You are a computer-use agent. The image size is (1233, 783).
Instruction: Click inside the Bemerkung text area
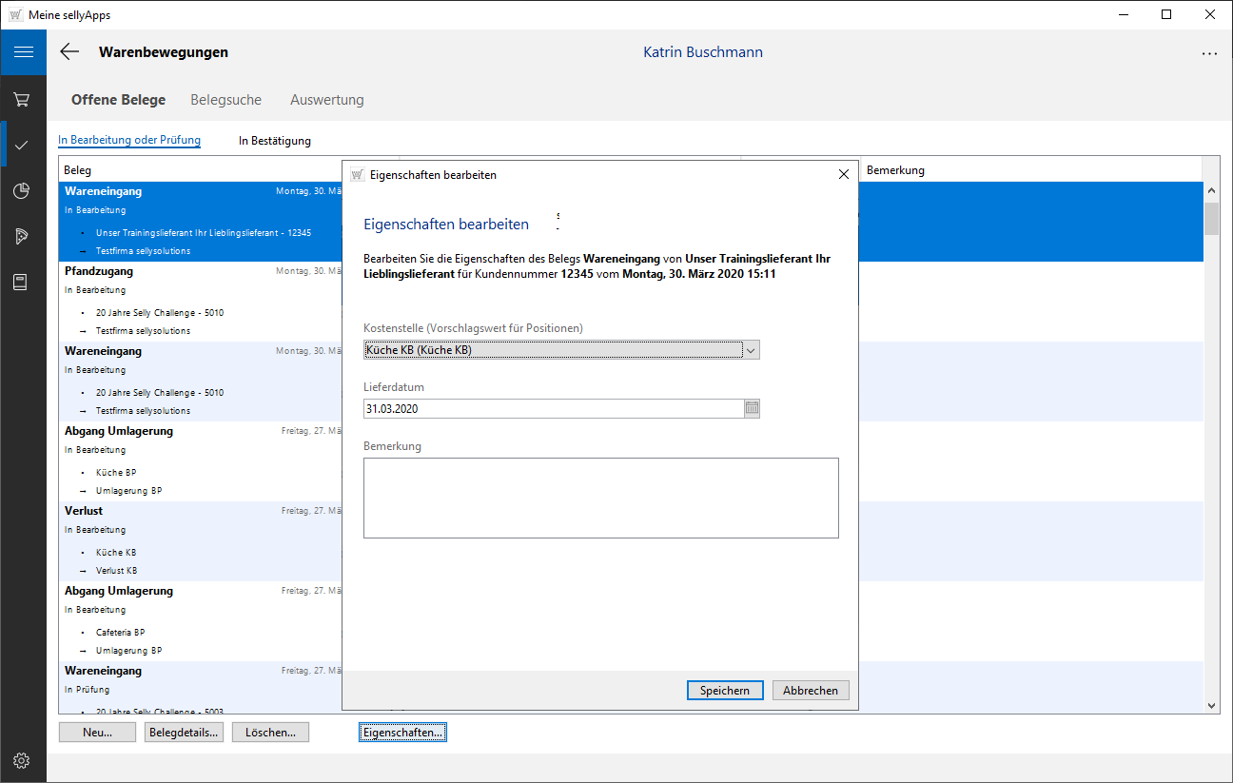point(600,498)
